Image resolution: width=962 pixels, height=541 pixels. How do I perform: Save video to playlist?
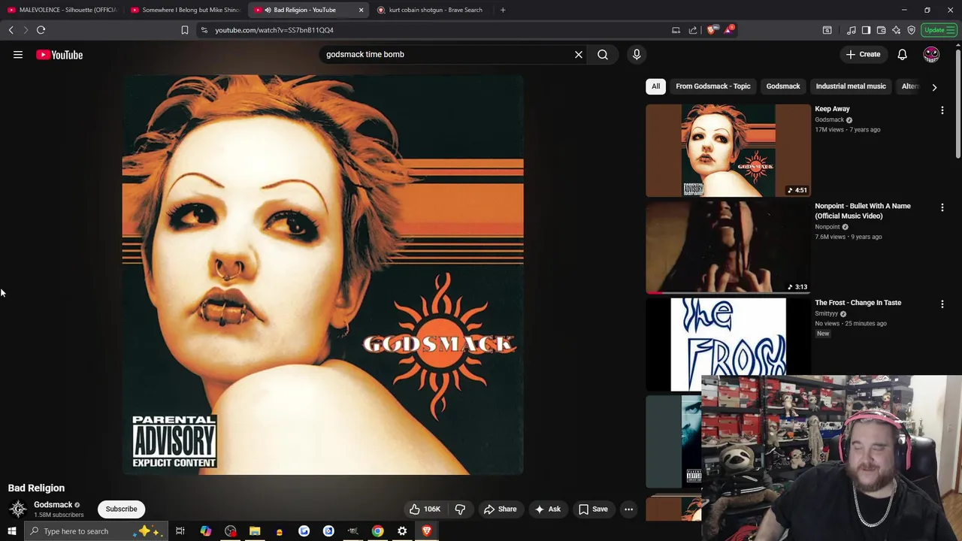coord(593,509)
